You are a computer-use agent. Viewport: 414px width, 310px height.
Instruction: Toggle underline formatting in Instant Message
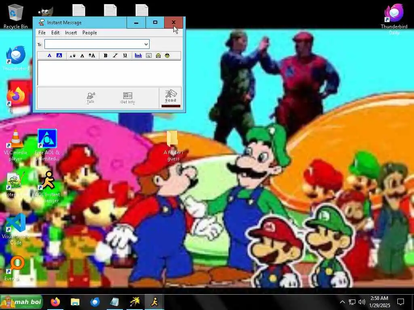[x=125, y=55]
